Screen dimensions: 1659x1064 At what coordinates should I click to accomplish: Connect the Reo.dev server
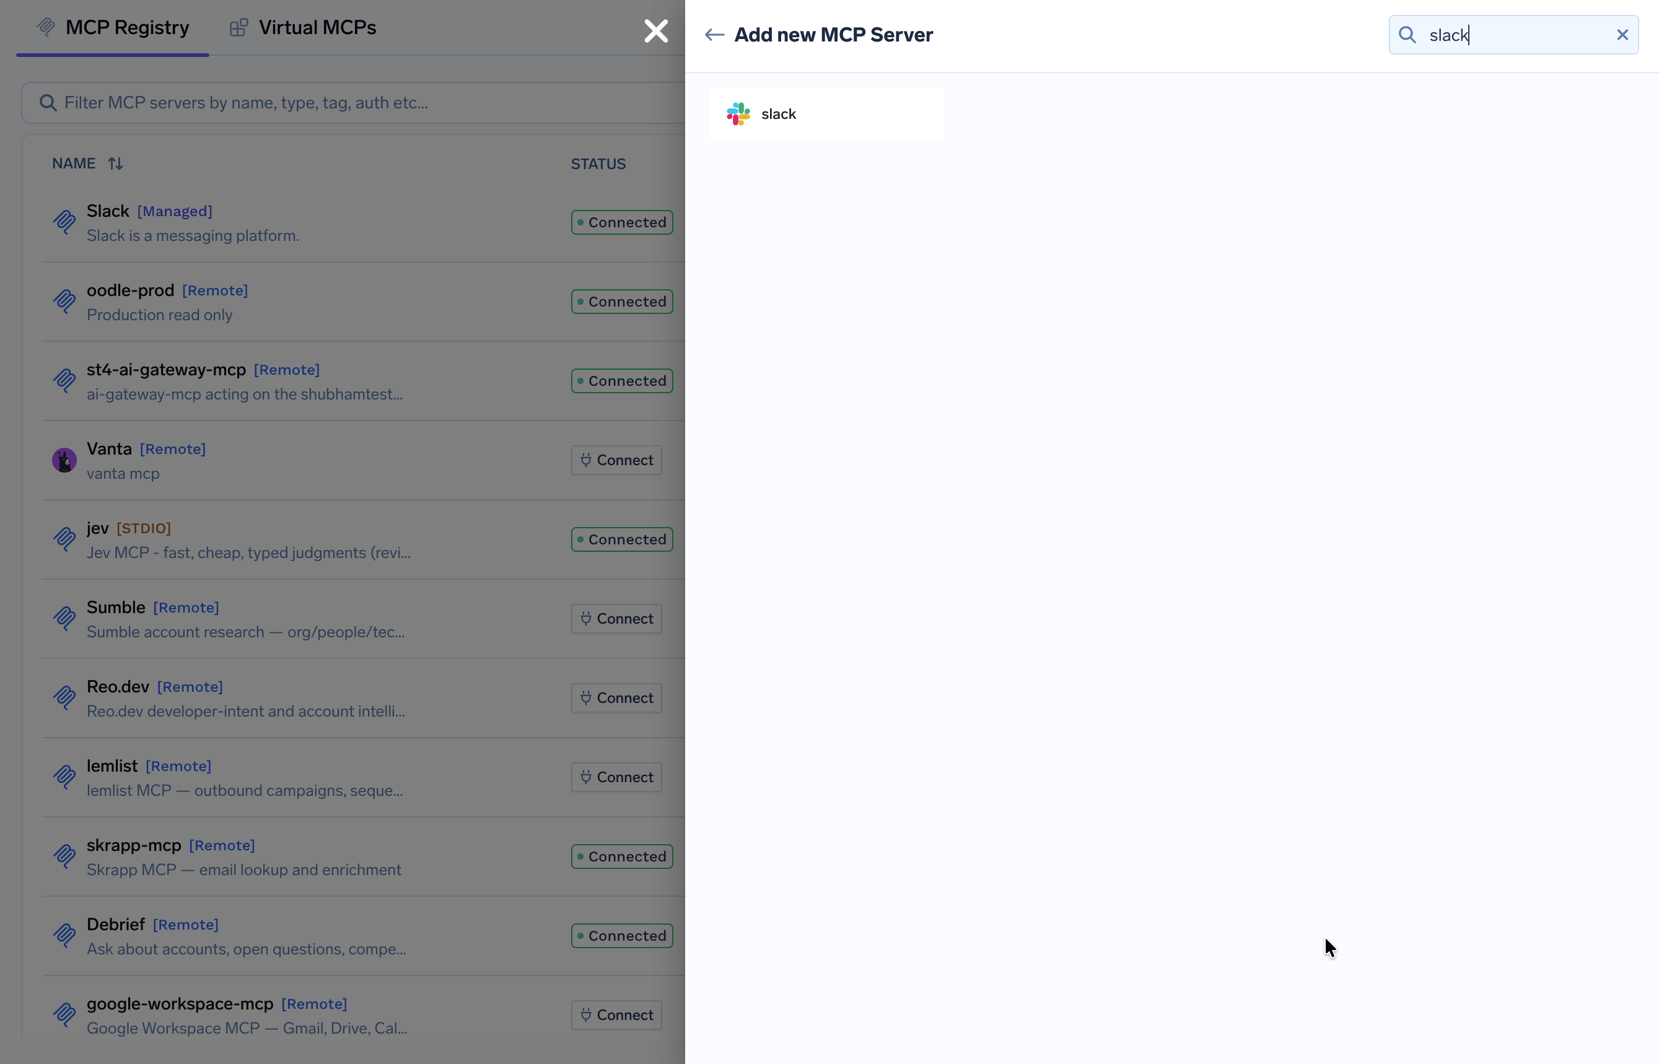pyautogui.click(x=616, y=698)
